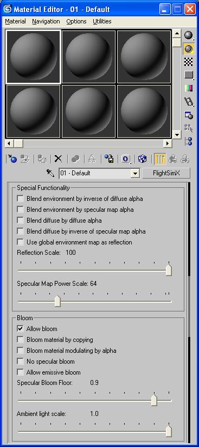Click the Reset Map X icon

(x=59, y=159)
